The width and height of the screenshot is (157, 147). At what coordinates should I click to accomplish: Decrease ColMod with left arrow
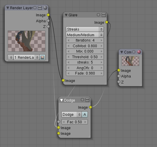pyautogui.click(x=69, y=46)
